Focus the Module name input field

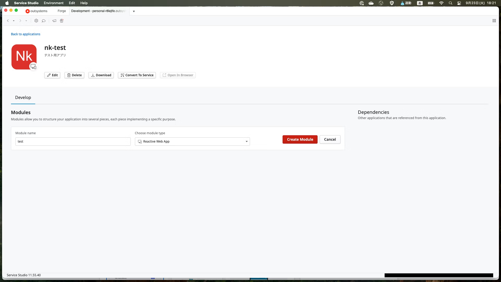pos(73,142)
